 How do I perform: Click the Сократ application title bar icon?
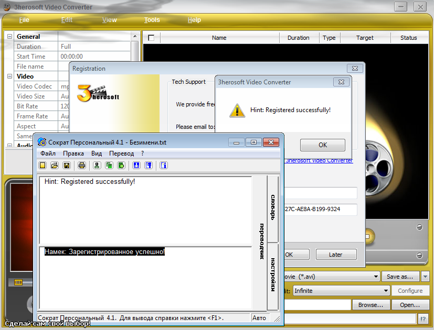click(x=42, y=142)
